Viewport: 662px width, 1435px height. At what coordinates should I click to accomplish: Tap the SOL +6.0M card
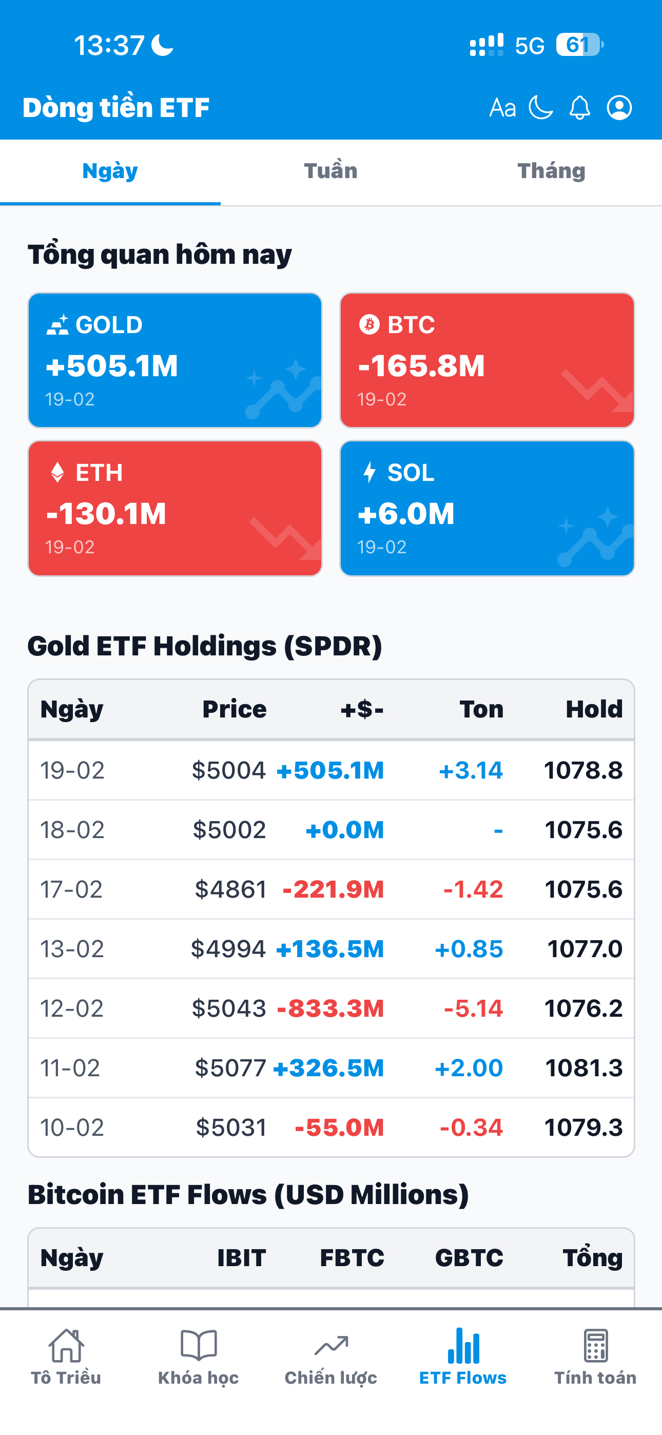click(487, 508)
